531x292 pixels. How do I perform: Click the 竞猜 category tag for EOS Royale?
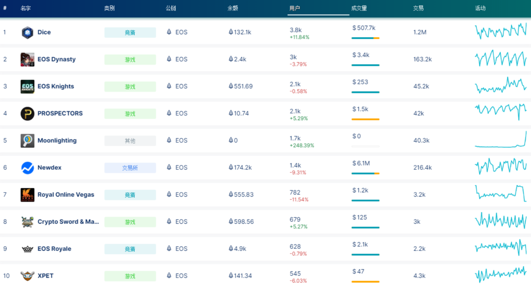tap(130, 249)
